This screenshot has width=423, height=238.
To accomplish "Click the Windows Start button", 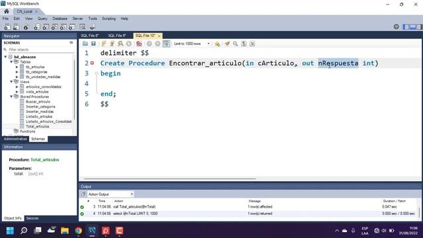I will (x=11, y=231).
